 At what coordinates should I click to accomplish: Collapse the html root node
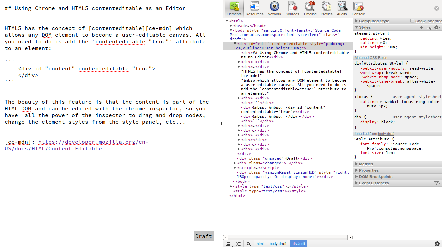227,21
